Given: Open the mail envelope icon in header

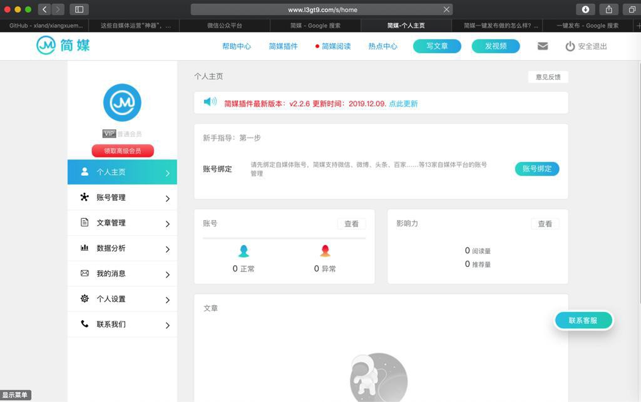Looking at the screenshot, I should point(543,46).
